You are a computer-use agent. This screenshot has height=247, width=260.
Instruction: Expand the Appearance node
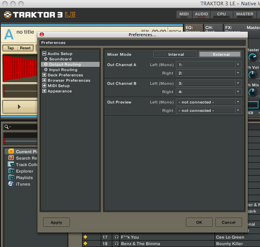coord(44,91)
